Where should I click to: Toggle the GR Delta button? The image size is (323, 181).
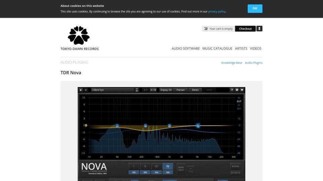pos(236,173)
